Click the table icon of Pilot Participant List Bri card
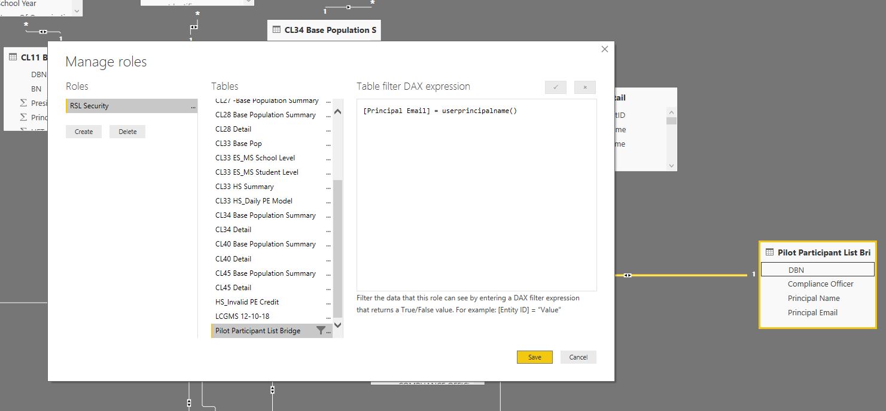 [770, 252]
